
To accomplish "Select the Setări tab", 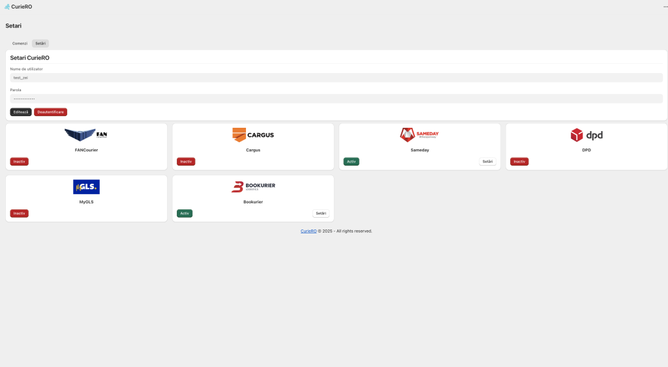I will tap(40, 44).
